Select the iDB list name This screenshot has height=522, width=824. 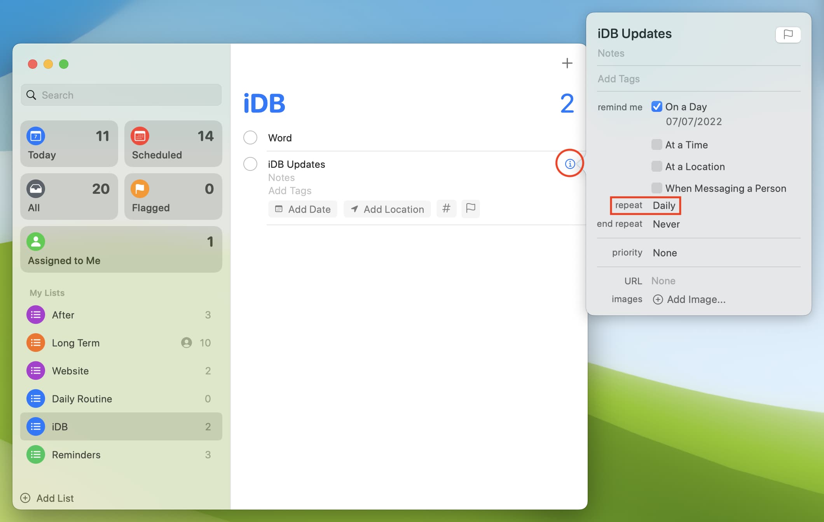[60, 427]
